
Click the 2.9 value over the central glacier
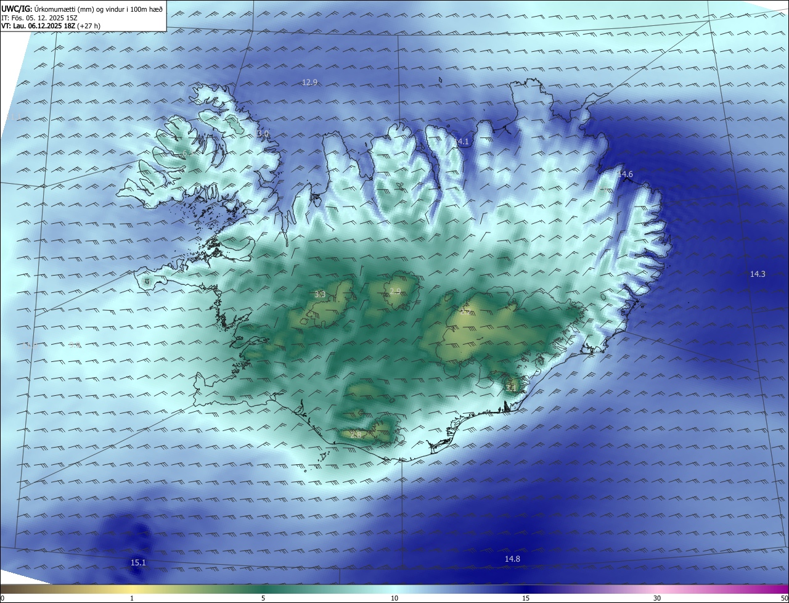pyautogui.click(x=395, y=291)
